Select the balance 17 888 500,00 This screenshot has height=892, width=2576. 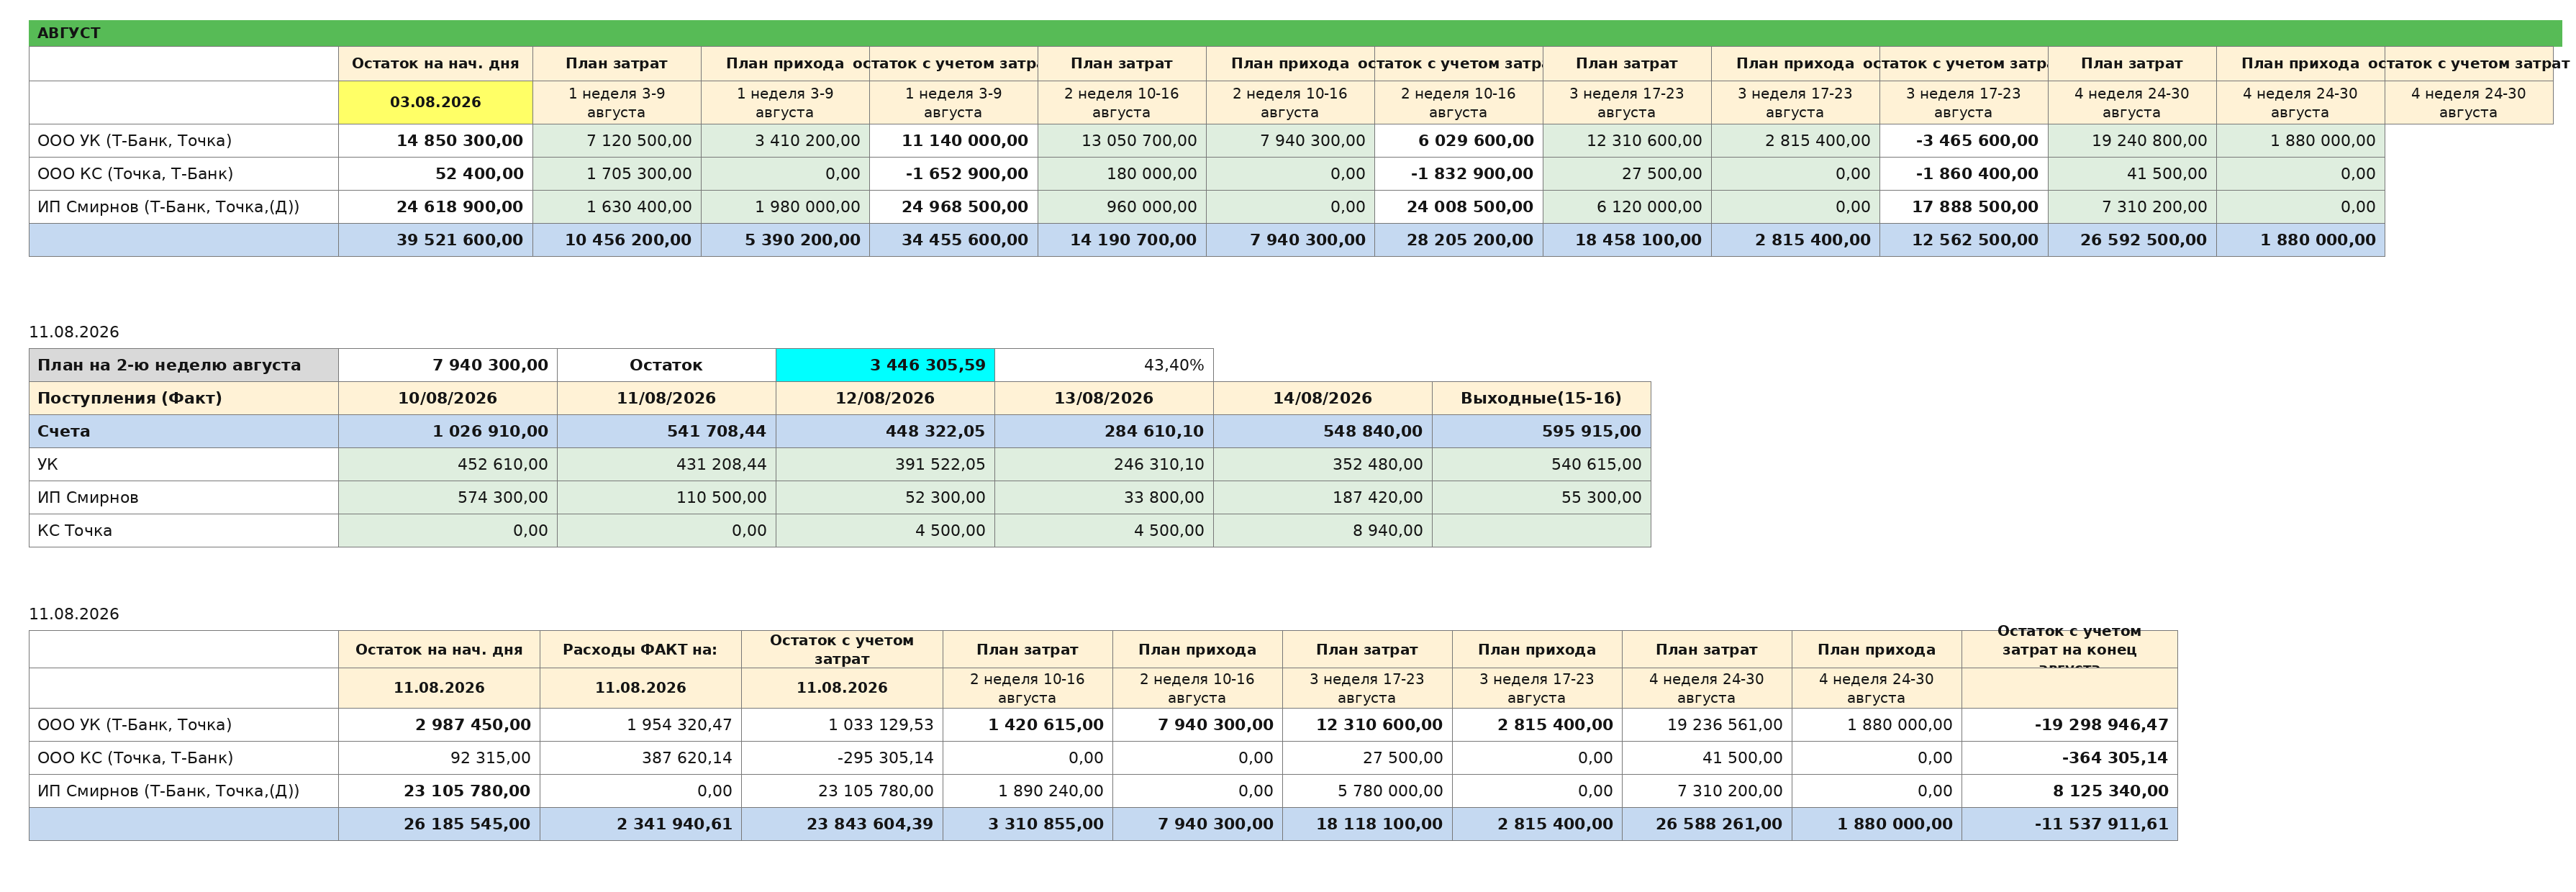[x=1964, y=207]
